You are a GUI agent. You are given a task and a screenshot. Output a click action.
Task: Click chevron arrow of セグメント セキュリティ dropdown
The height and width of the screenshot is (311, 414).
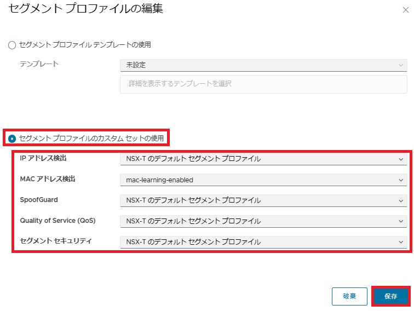pos(401,242)
